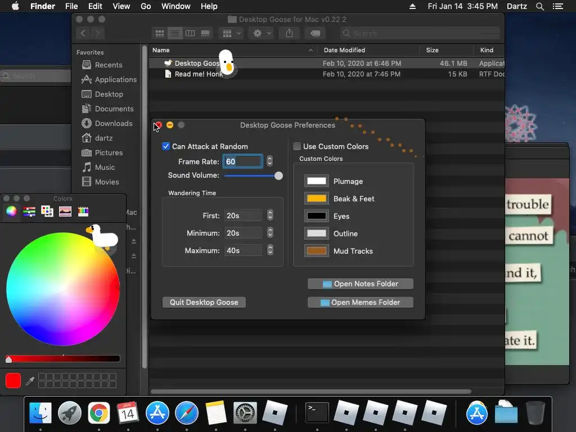
Task: Open the Outline color swatch
Action: (x=316, y=233)
